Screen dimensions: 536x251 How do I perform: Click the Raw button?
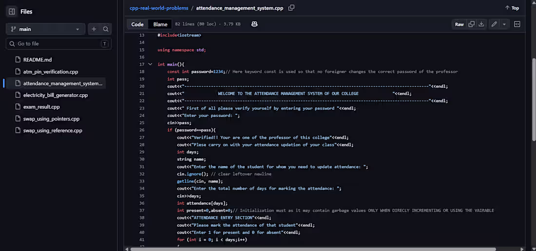point(459,24)
